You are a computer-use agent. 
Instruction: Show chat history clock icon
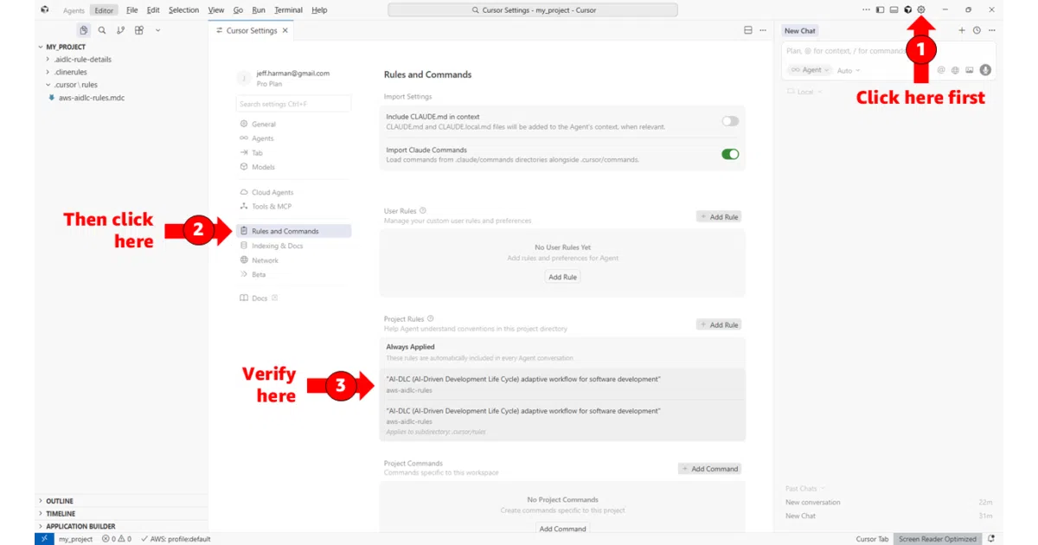click(977, 30)
